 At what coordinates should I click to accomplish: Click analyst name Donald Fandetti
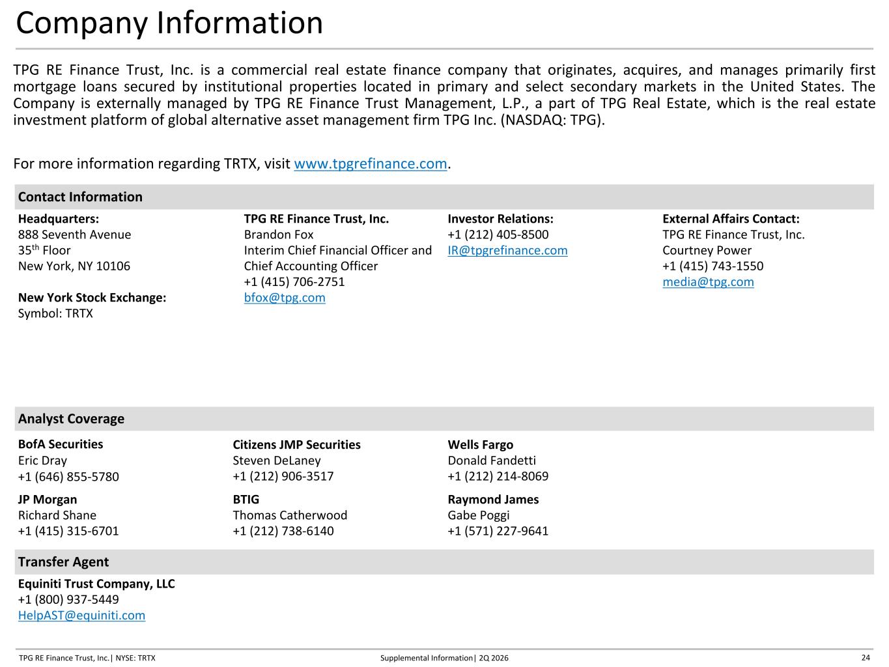pyautogui.click(x=492, y=461)
